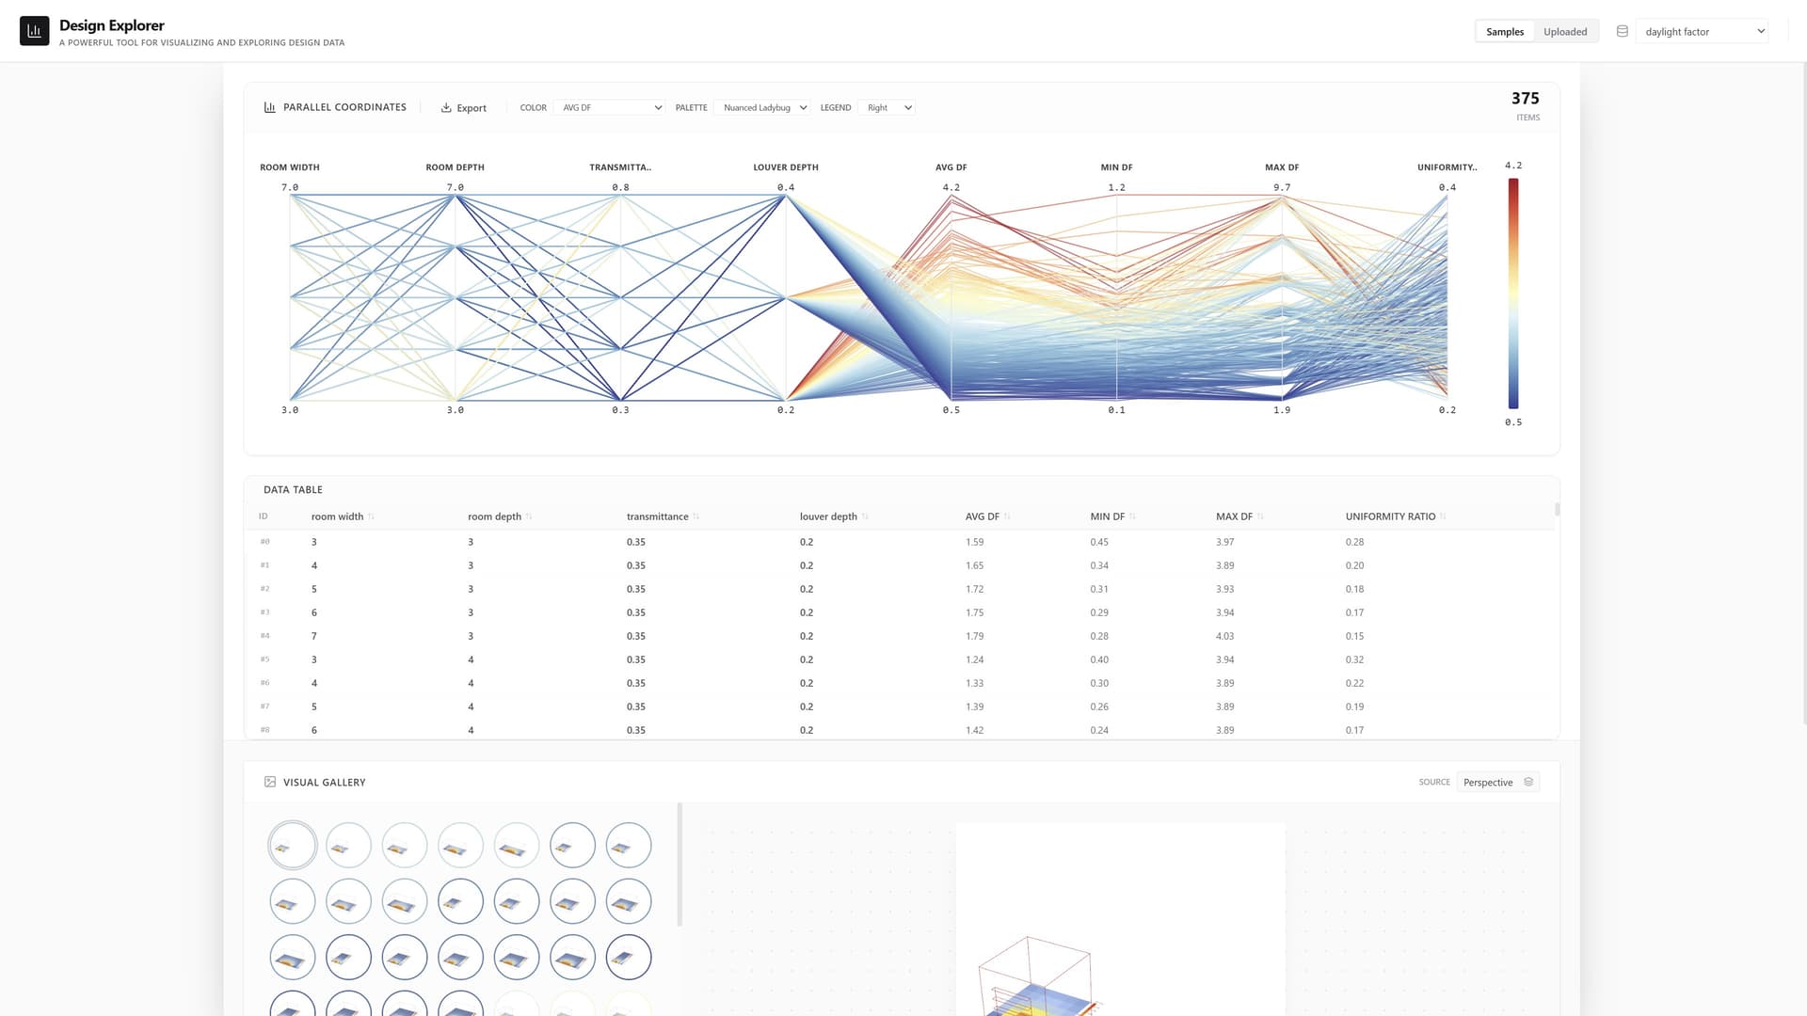Image resolution: width=1807 pixels, height=1016 pixels.
Task: Switch to Uploaded data source
Action: click(x=1564, y=32)
